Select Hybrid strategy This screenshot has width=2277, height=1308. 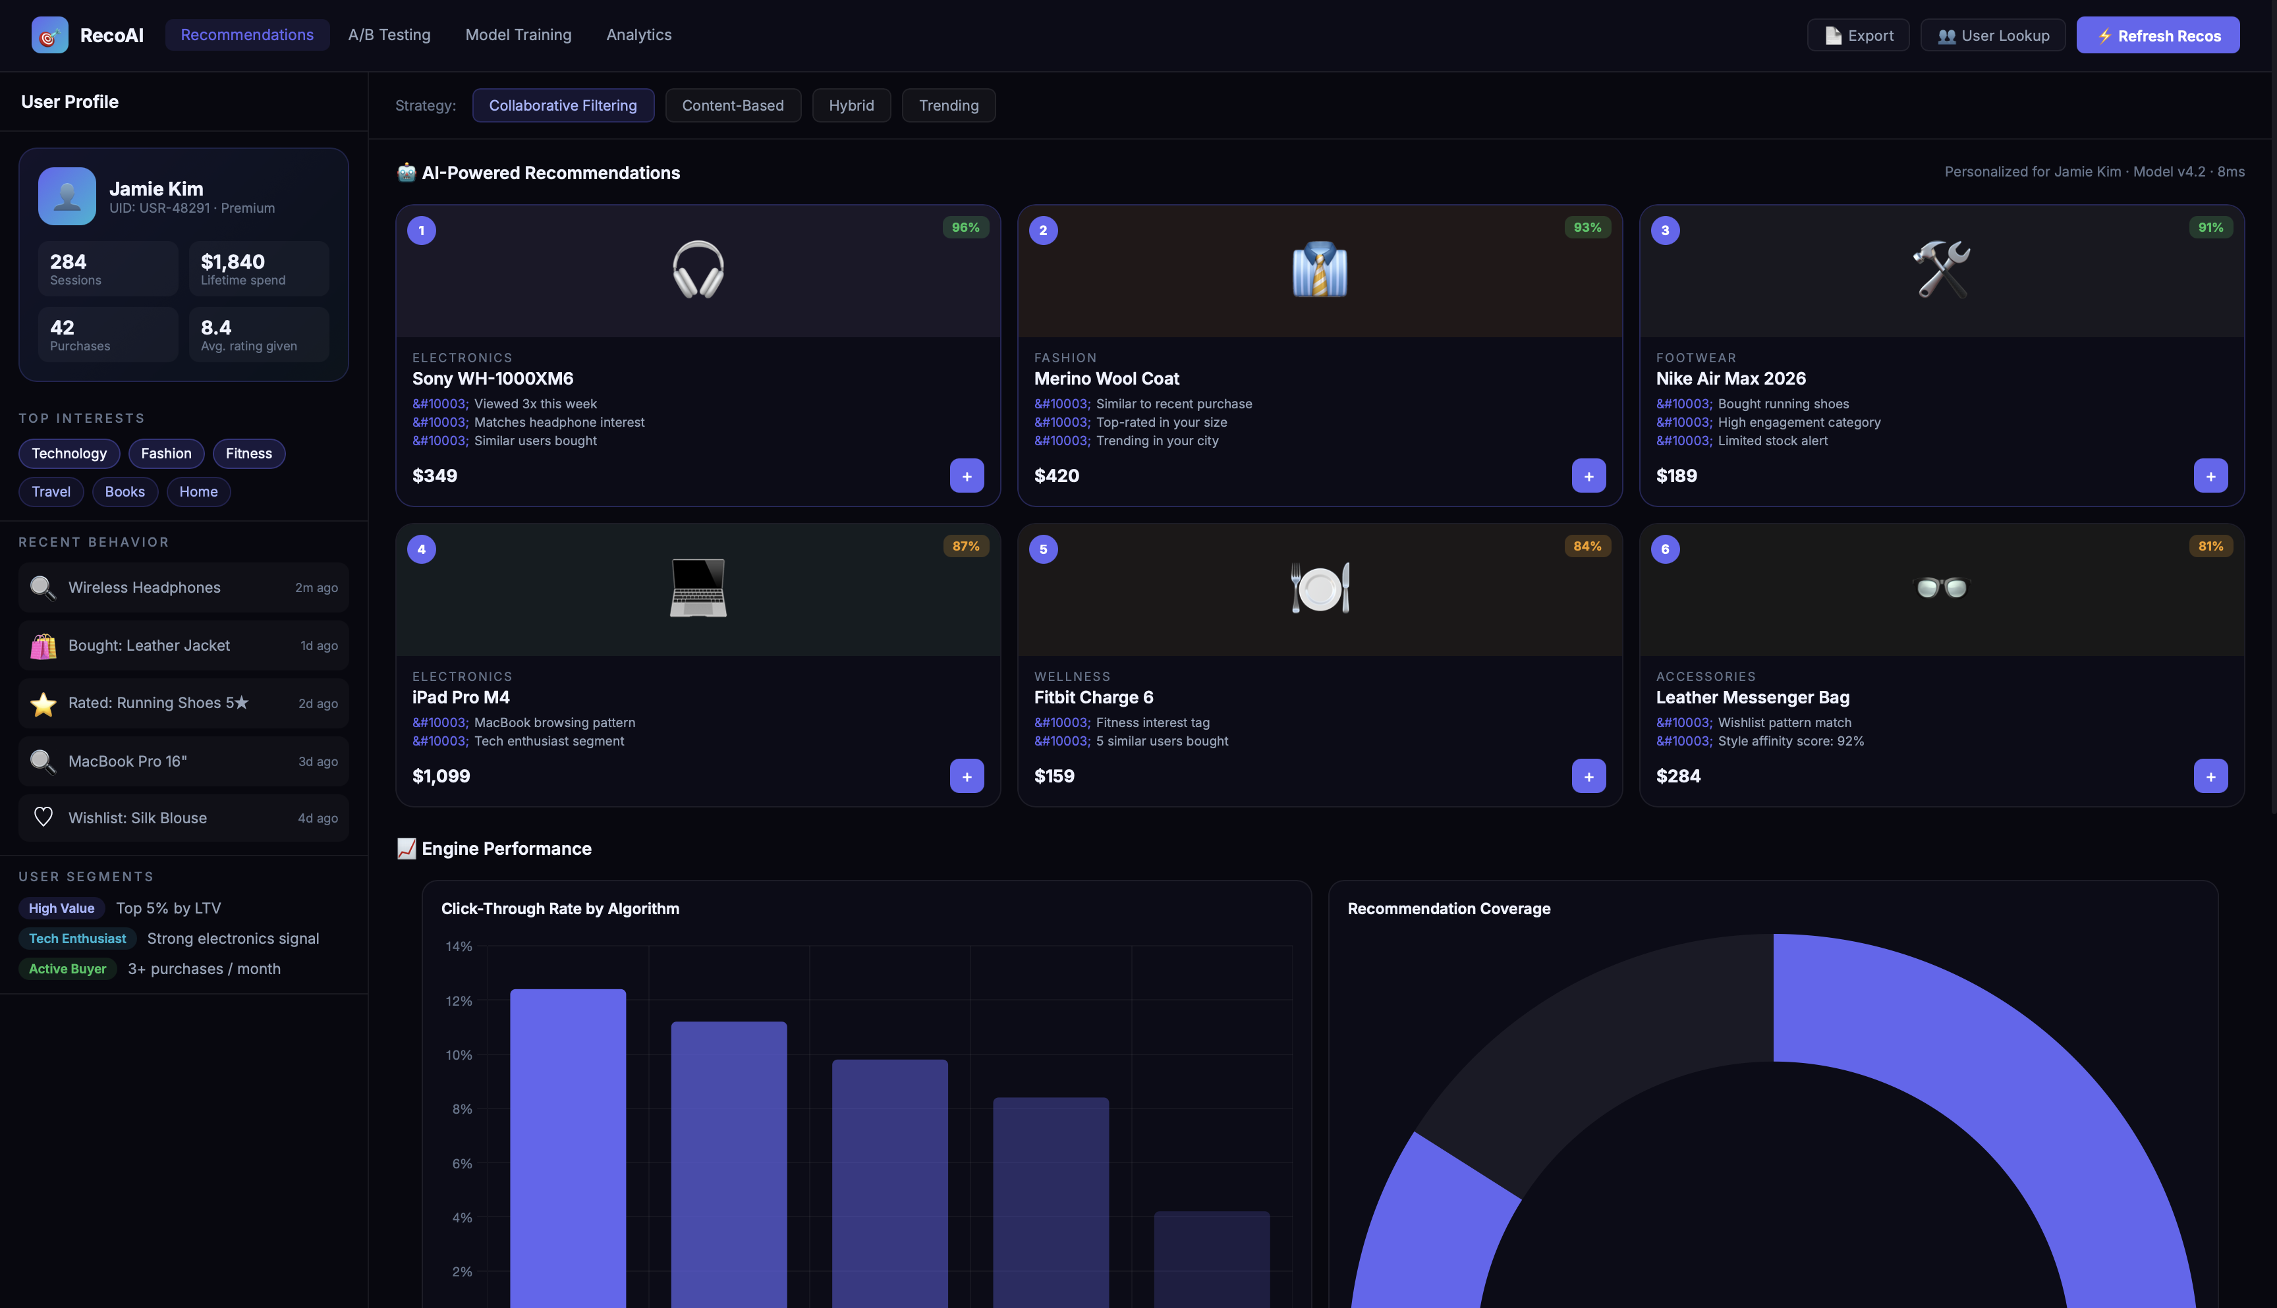tap(851, 105)
